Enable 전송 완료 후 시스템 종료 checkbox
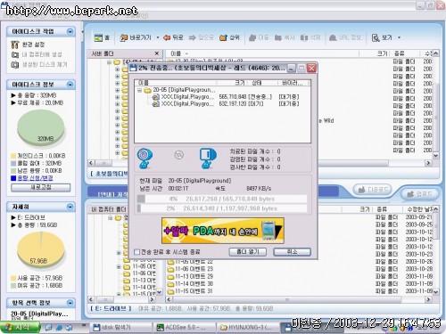This screenshot has width=446, height=334. [x=136, y=252]
